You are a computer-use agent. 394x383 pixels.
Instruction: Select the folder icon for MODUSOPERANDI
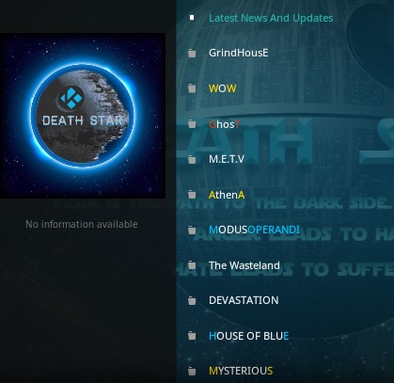click(192, 231)
